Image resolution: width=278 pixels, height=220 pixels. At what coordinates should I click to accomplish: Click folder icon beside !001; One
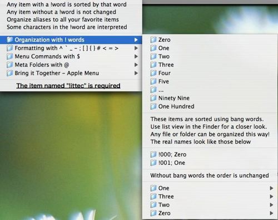click(153, 163)
